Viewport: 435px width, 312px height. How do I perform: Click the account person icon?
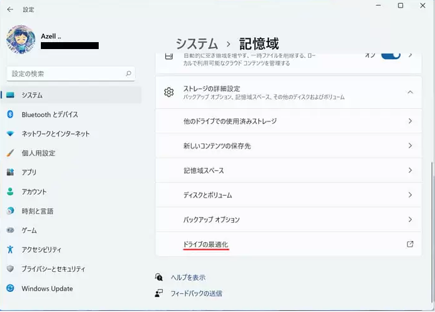(x=10, y=191)
